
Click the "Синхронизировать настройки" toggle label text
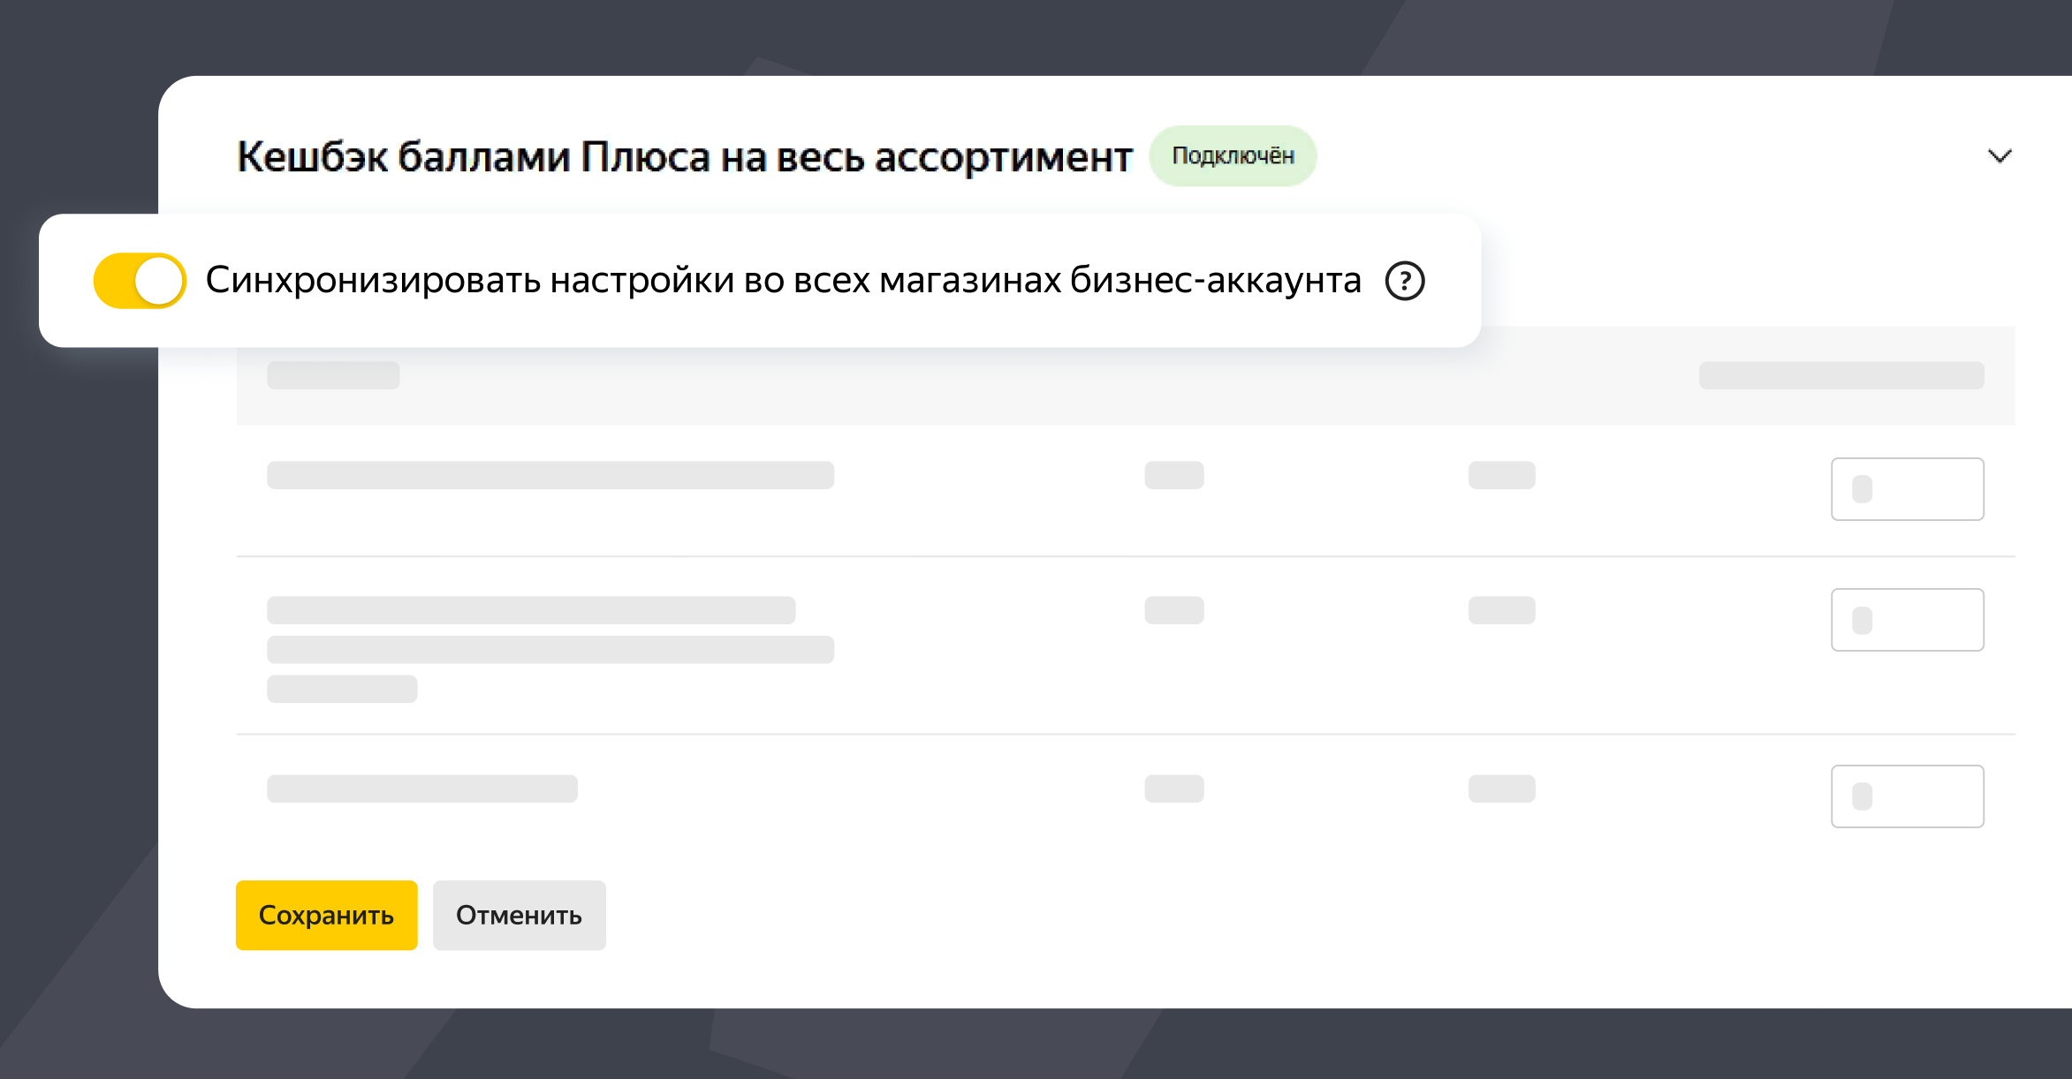click(783, 281)
